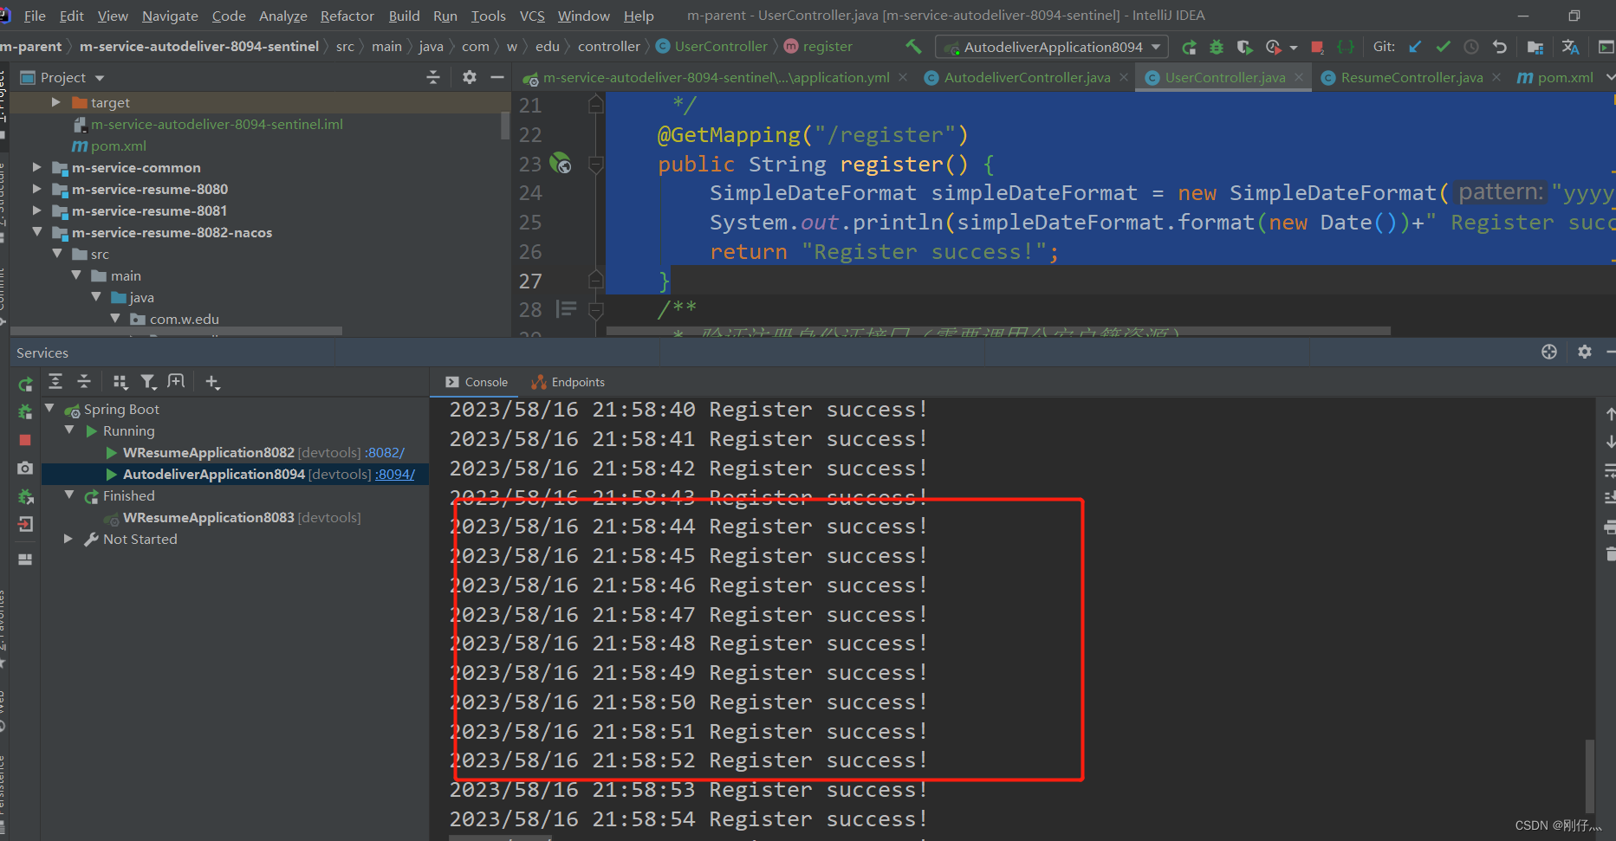1616x841 pixels.
Task: Toggle soft-wrap in the console output
Action: (1609, 469)
